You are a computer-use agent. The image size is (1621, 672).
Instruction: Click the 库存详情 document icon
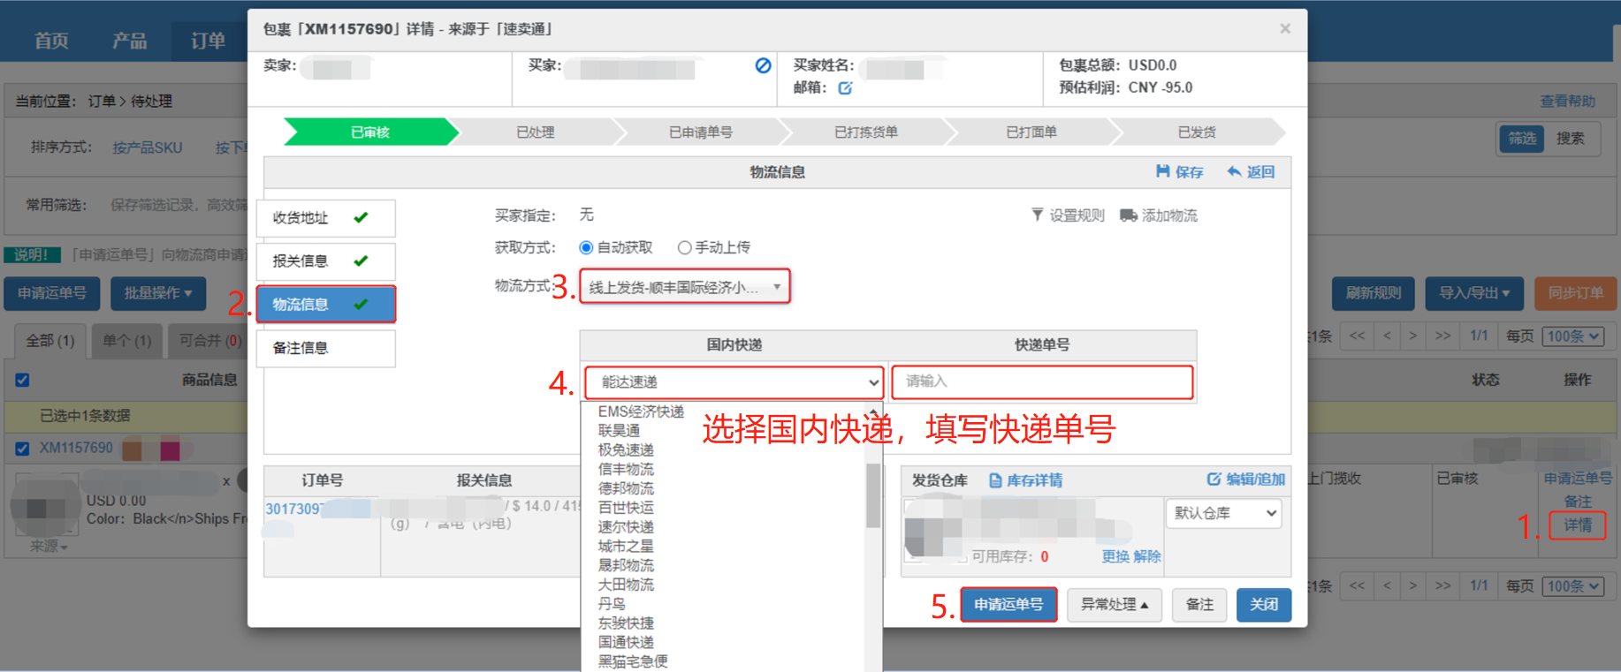[x=995, y=480]
